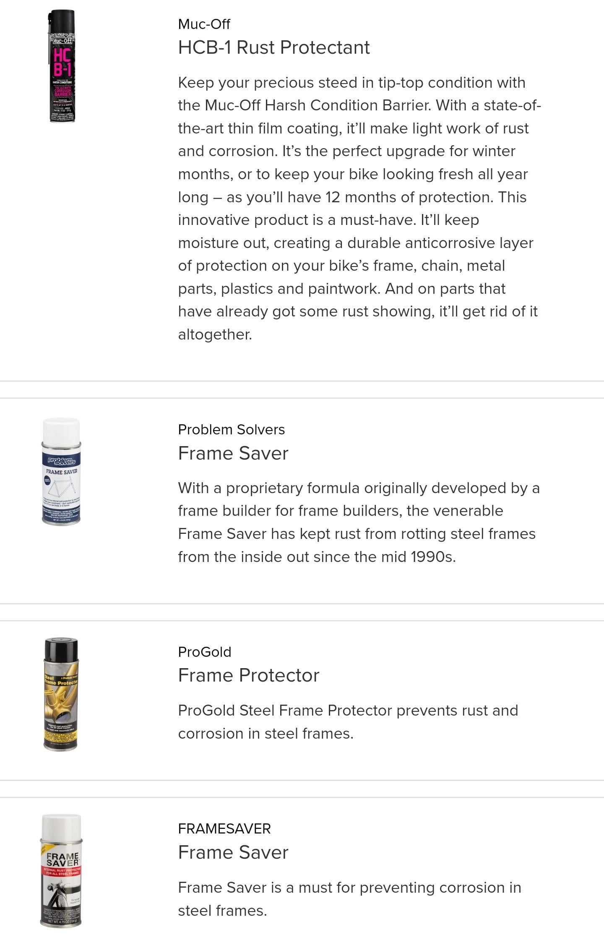Viewport: 604px width, 938px height.
Task: Click the FRAMESAVER Frame Saver product title
Action: [233, 852]
